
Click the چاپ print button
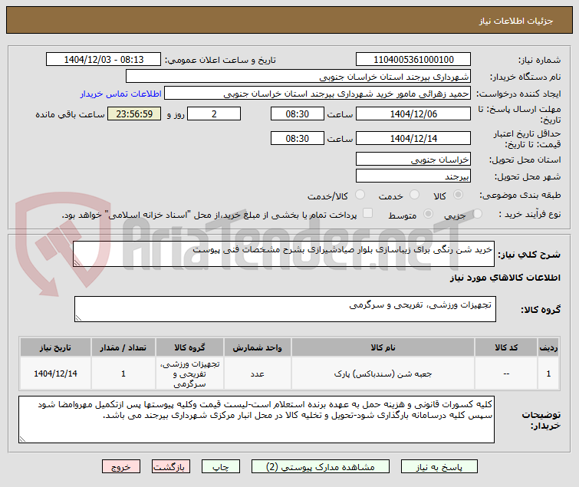220,467
